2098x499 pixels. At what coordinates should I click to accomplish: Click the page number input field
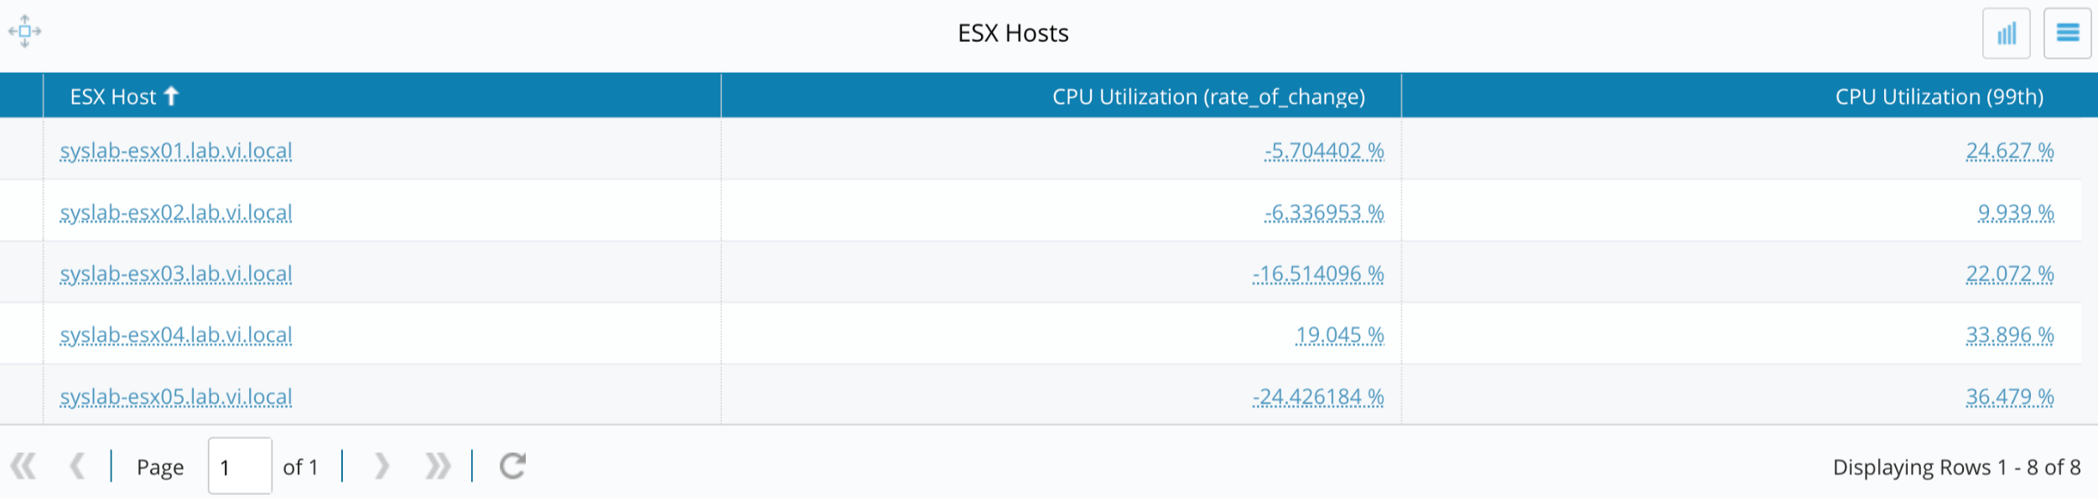point(240,466)
